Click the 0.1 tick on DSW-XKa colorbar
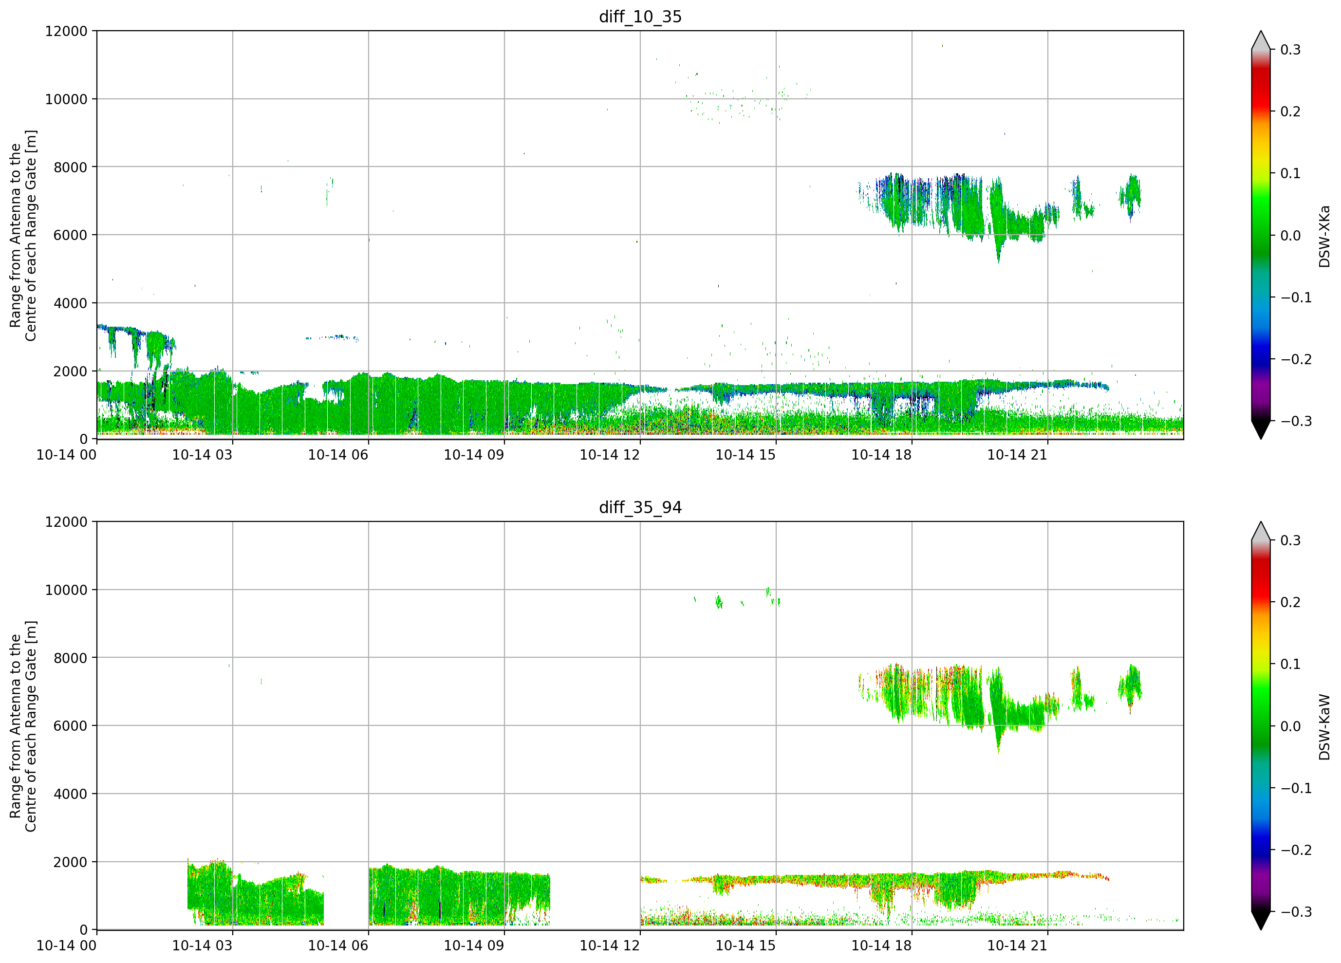1341x963 pixels. [1291, 173]
